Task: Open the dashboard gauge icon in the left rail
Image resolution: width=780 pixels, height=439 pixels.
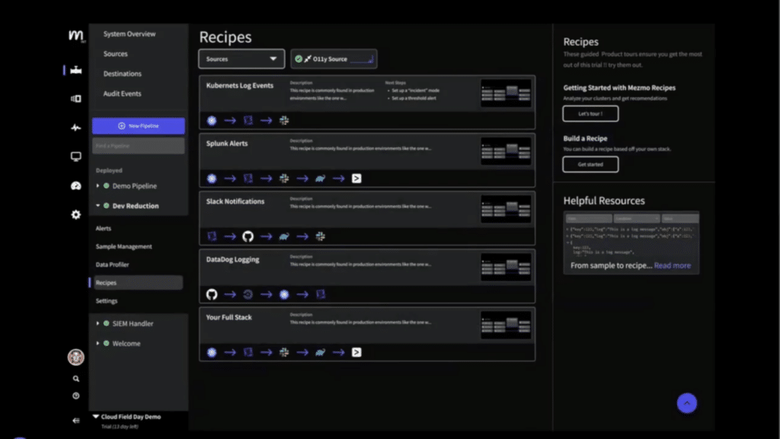Action: pyautogui.click(x=75, y=186)
